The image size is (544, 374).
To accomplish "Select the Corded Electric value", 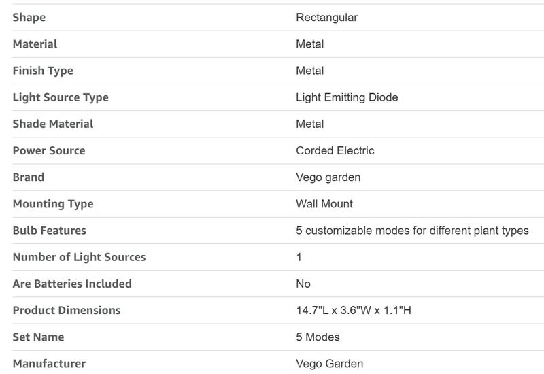I will (335, 150).
